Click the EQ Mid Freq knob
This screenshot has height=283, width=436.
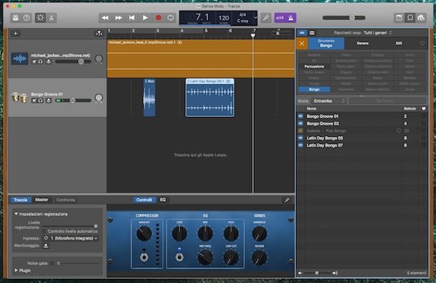click(x=205, y=257)
